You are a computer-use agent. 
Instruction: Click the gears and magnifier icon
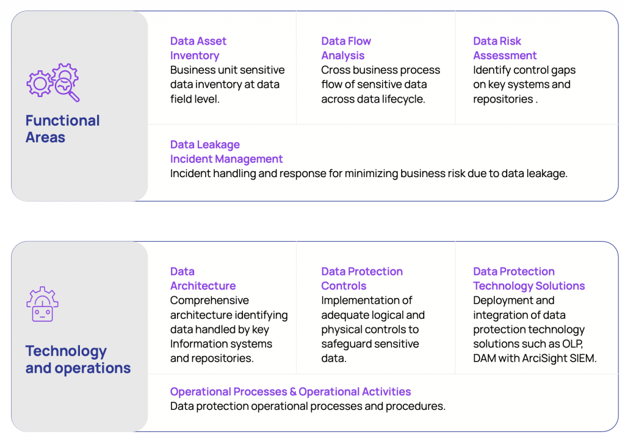pyautogui.click(x=53, y=82)
